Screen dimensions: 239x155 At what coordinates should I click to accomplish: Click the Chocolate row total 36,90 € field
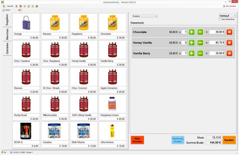tap(217, 32)
